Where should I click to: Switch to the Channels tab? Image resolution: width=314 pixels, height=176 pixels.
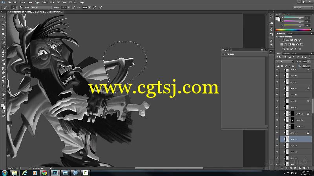pos(287,54)
